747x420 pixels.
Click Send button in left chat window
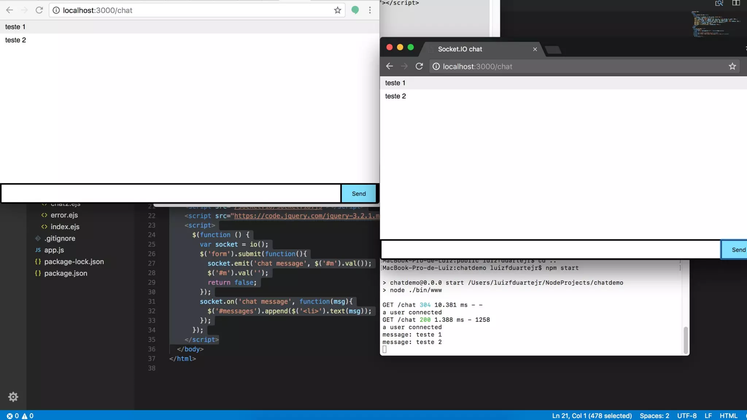point(359,194)
